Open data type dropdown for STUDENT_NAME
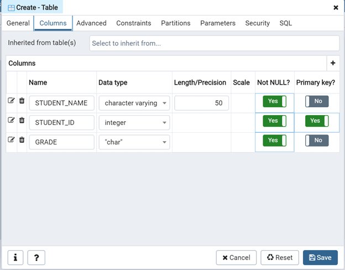The width and height of the screenshot is (345, 270). (134, 103)
